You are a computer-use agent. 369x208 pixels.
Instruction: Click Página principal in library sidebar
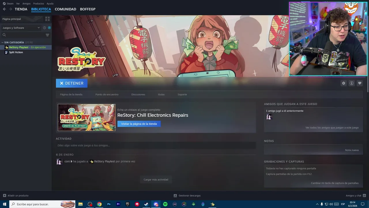(x=22, y=19)
